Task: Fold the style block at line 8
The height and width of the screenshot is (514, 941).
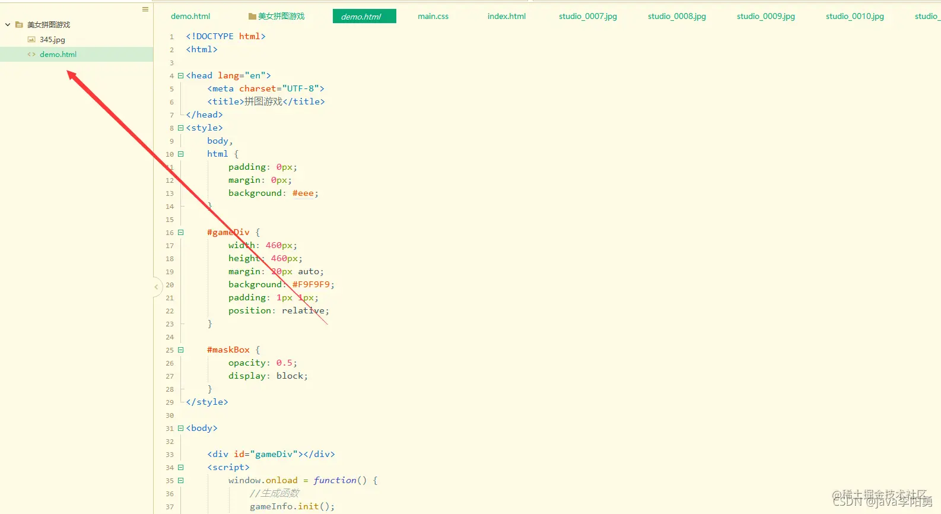Action: pyautogui.click(x=180, y=128)
